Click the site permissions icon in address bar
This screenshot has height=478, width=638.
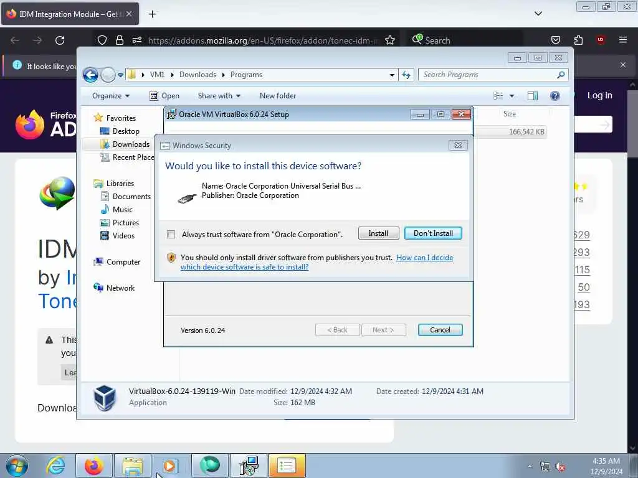pos(136,40)
